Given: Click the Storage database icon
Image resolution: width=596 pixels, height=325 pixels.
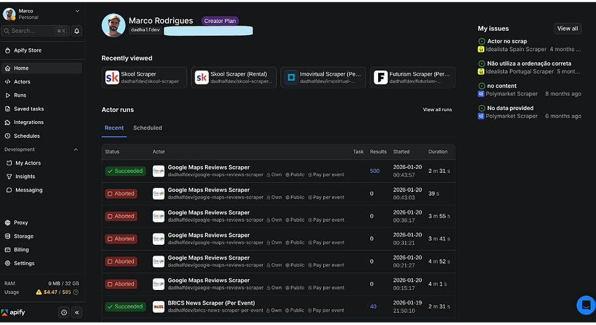Looking at the screenshot, I should (x=7, y=236).
